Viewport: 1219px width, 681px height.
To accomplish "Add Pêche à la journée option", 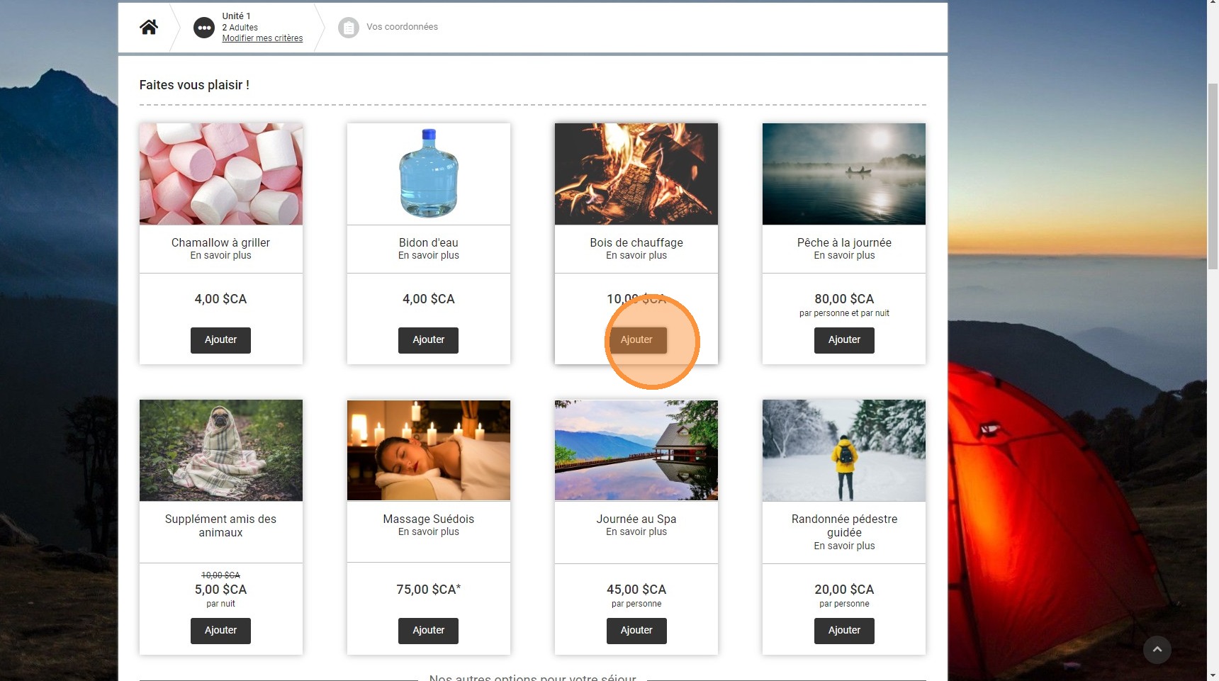I will (x=844, y=340).
